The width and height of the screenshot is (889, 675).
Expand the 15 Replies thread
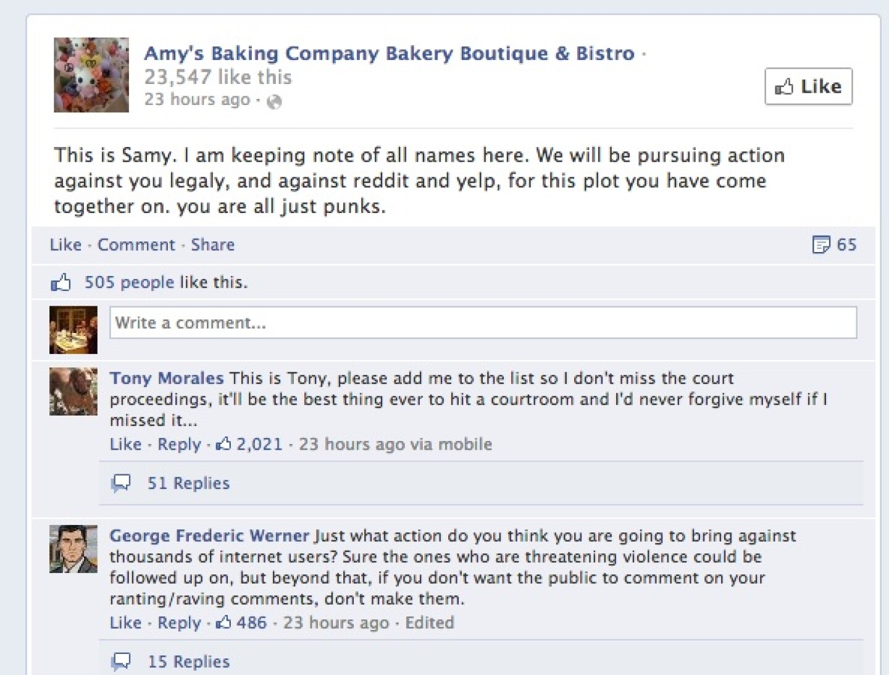click(188, 661)
